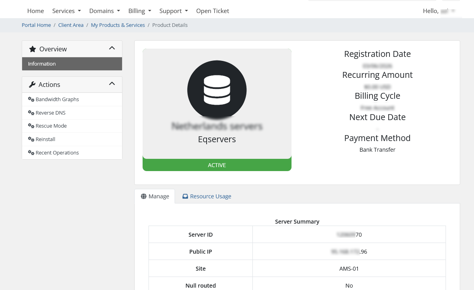Click the Recurring Amount heading
The height and width of the screenshot is (290, 474).
click(377, 75)
